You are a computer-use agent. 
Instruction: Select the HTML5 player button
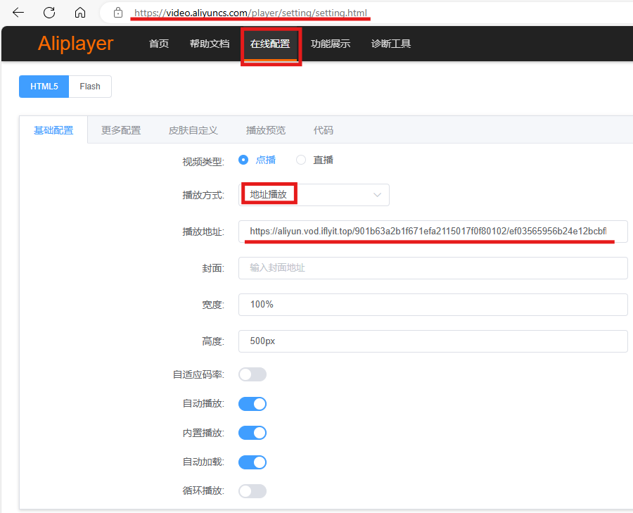(44, 87)
